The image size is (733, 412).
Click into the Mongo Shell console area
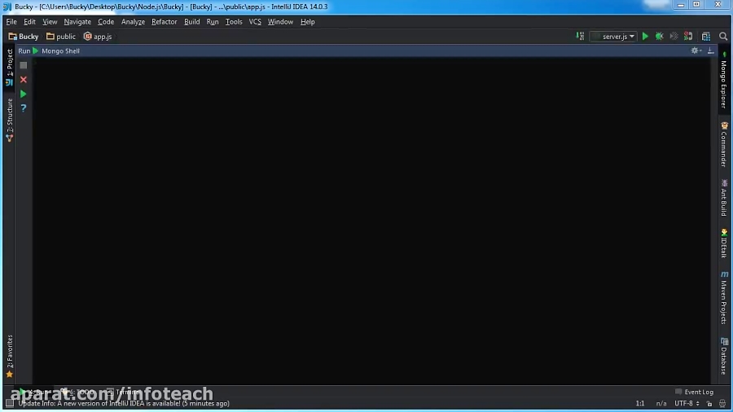coord(371,220)
